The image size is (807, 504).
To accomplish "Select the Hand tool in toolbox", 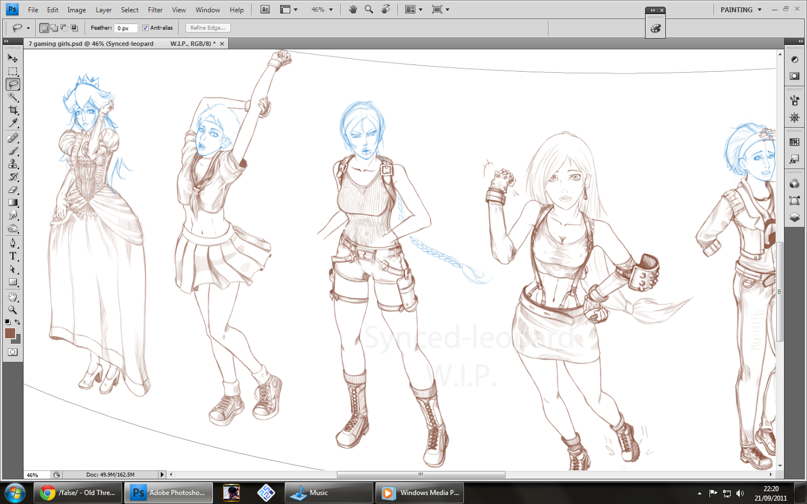I will pyautogui.click(x=12, y=297).
